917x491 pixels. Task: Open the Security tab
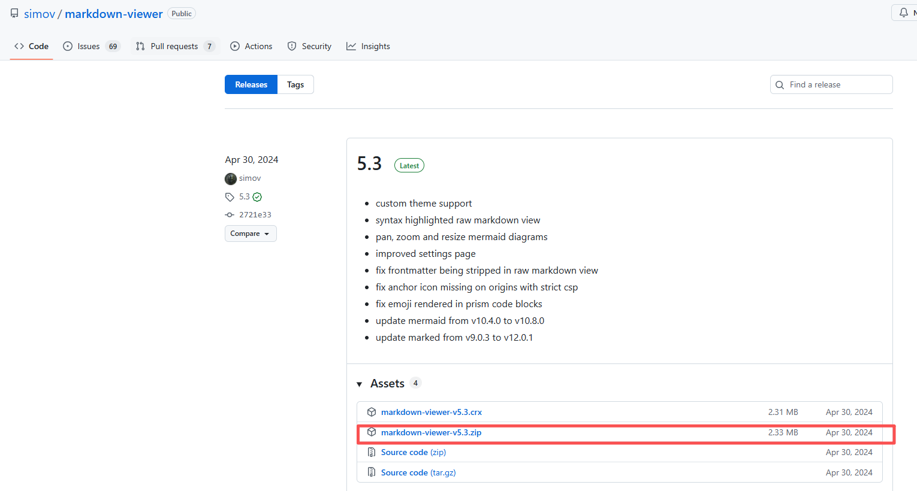(x=309, y=46)
